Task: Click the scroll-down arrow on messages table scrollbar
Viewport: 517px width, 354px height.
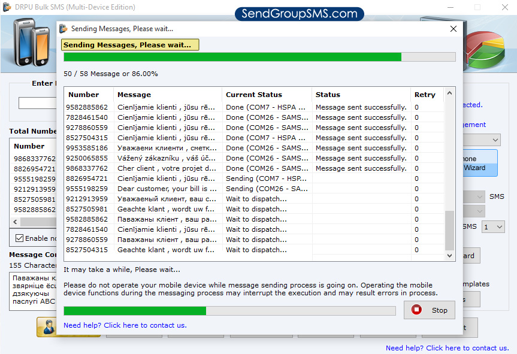Action: click(449, 256)
